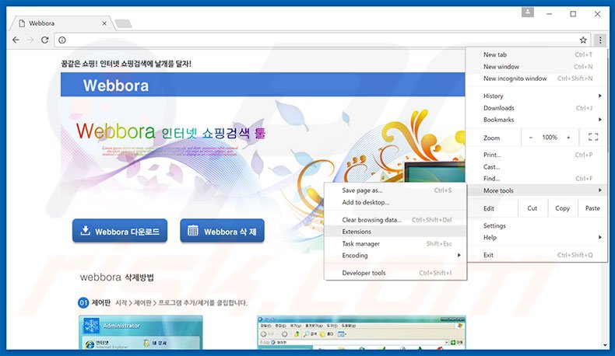
Task: Open Extensions from More tools submenu
Action: (x=395, y=232)
